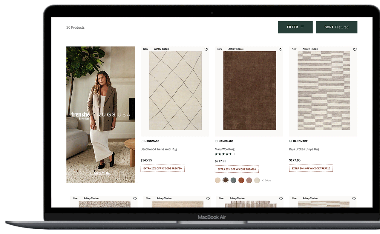
Task: Open the FILTER options
Action: [x=295, y=27]
